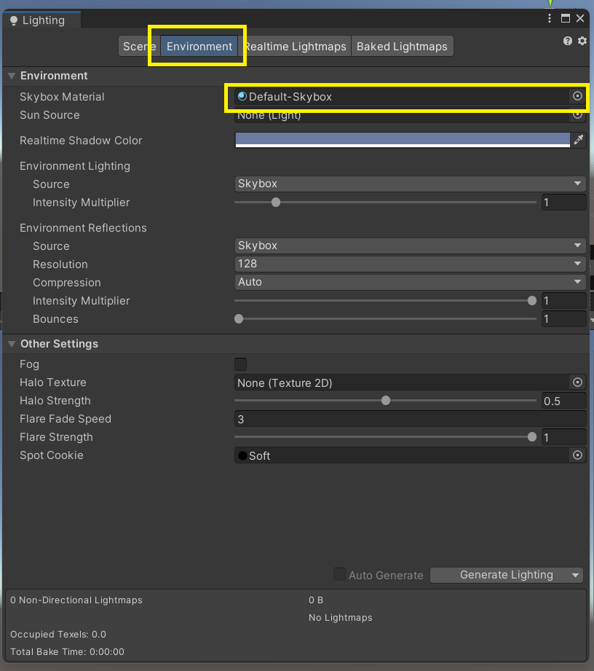Click the Halo Texture label
The height and width of the screenshot is (671, 594).
pyautogui.click(x=53, y=382)
